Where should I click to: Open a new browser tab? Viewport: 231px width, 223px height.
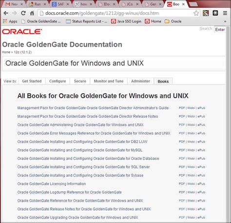click(x=193, y=4)
